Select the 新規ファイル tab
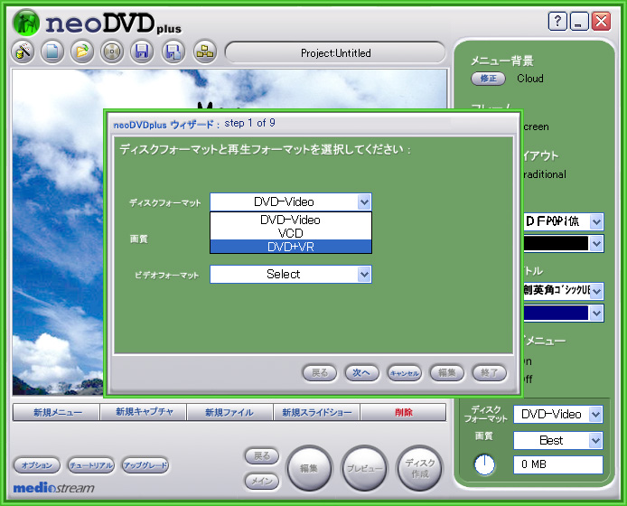 pos(229,412)
